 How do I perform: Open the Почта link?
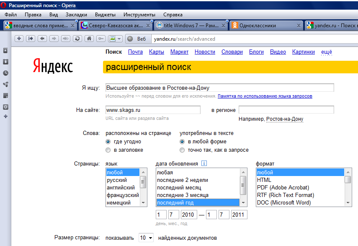coord(135,52)
